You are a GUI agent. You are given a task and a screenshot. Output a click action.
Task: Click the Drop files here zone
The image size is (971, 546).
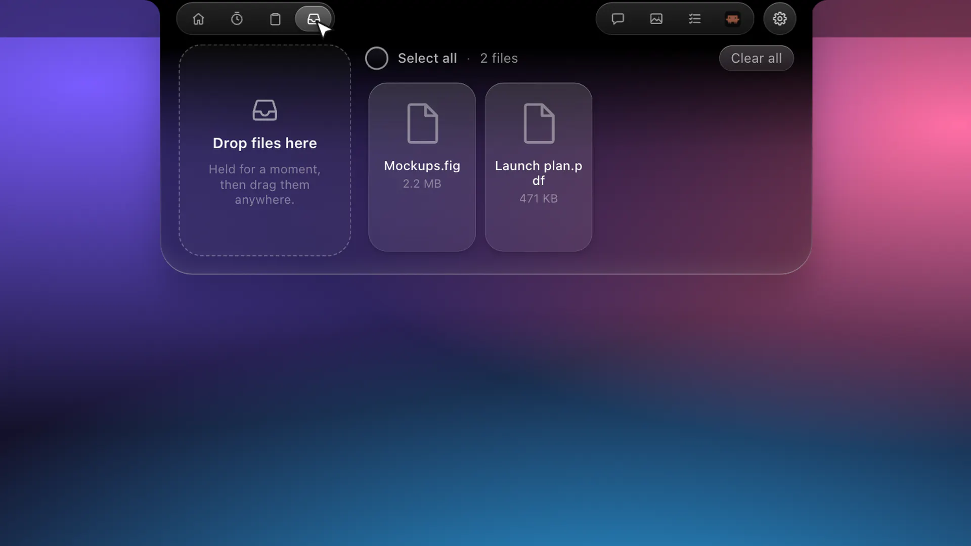coord(264,150)
